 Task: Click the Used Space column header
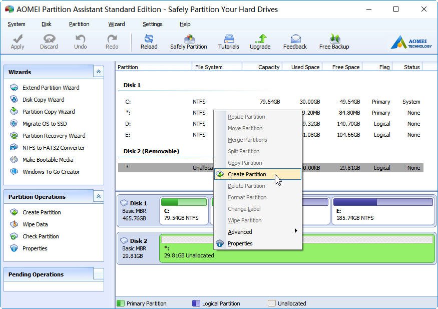pyautogui.click(x=302, y=67)
